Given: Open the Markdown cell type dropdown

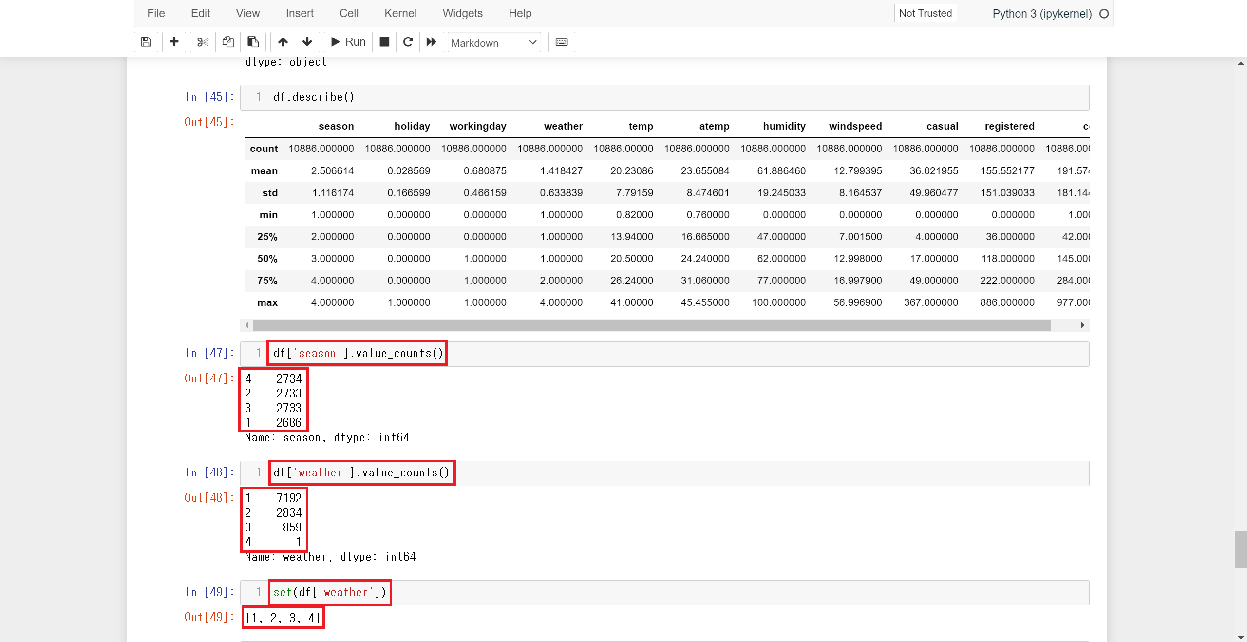Looking at the screenshot, I should (493, 43).
